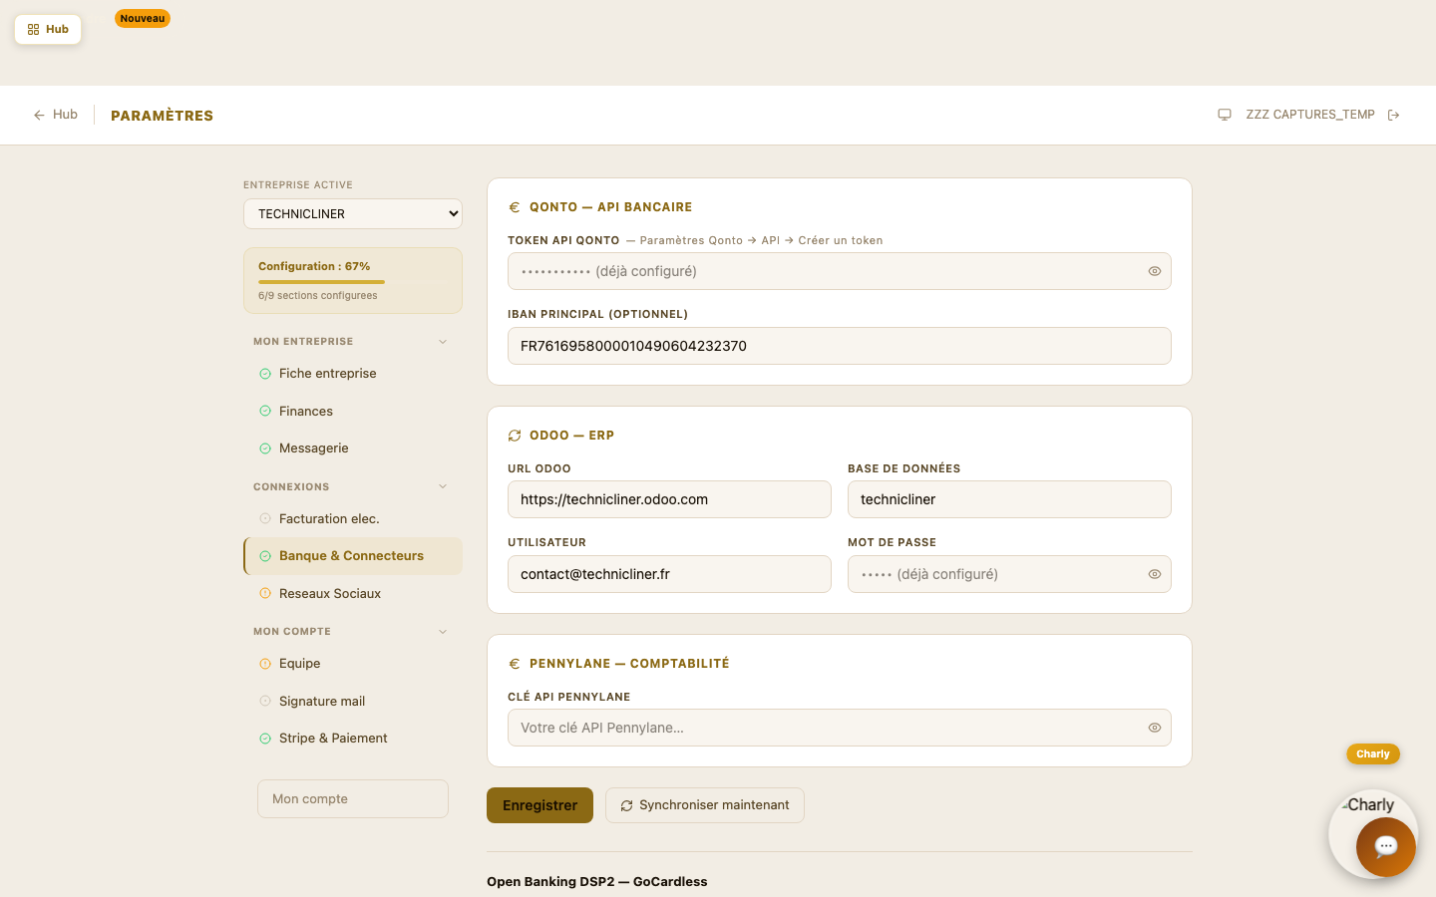Focus the Odoo Mot de passe field
The height and width of the screenshot is (897, 1436).
click(x=1009, y=574)
